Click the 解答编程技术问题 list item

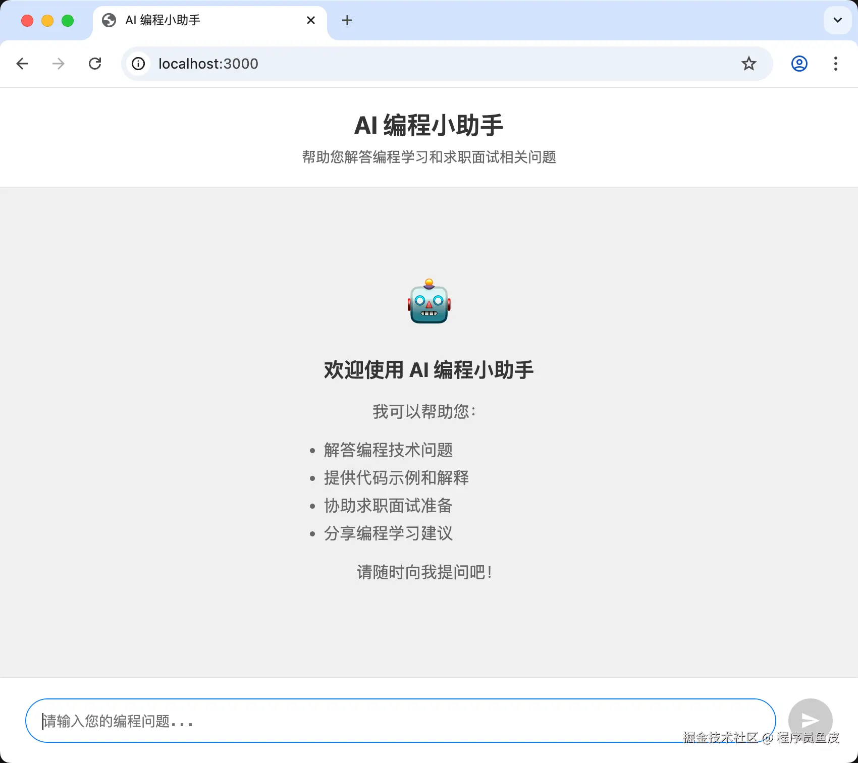[388, 450]
